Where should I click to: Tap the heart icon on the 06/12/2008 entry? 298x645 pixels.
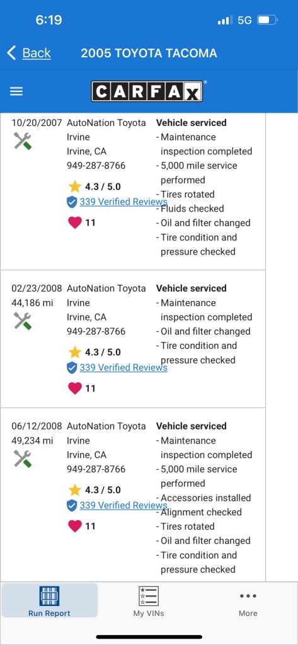pyautogui.click(x=74, y=526)
